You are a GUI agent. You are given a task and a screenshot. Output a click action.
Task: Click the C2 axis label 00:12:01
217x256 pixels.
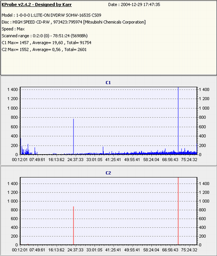coord(20,250)
